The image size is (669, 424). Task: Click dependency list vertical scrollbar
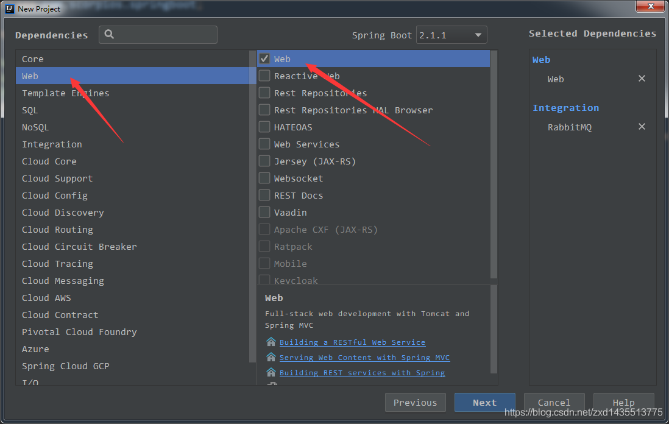(494, 164)
